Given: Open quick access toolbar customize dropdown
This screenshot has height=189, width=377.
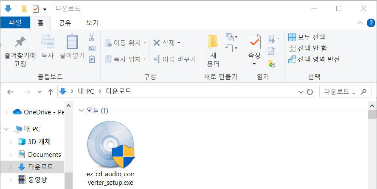Looking at the screenshot, I should (x=45, y=9).
